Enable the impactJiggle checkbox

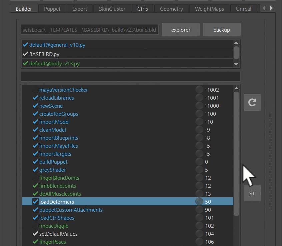(35, 226)
